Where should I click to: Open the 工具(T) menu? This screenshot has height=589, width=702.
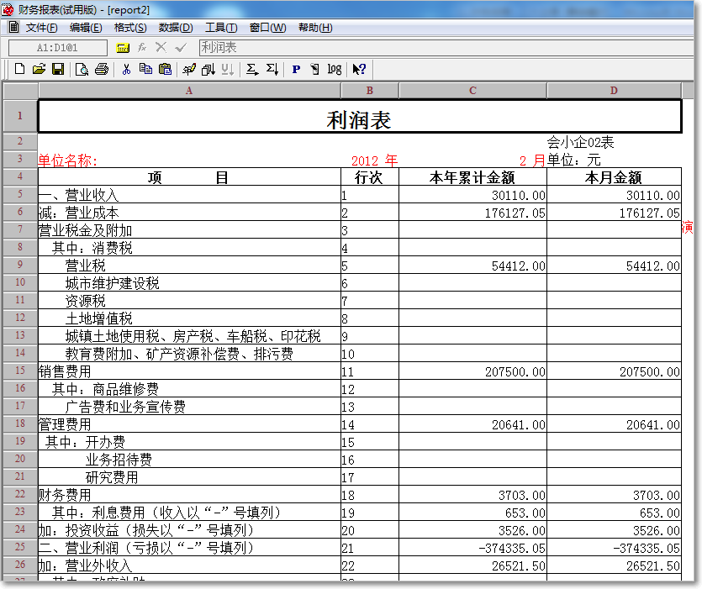[x=219, y=27]
